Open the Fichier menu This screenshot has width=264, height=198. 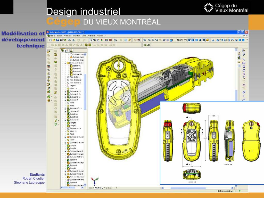pos(53,36)
